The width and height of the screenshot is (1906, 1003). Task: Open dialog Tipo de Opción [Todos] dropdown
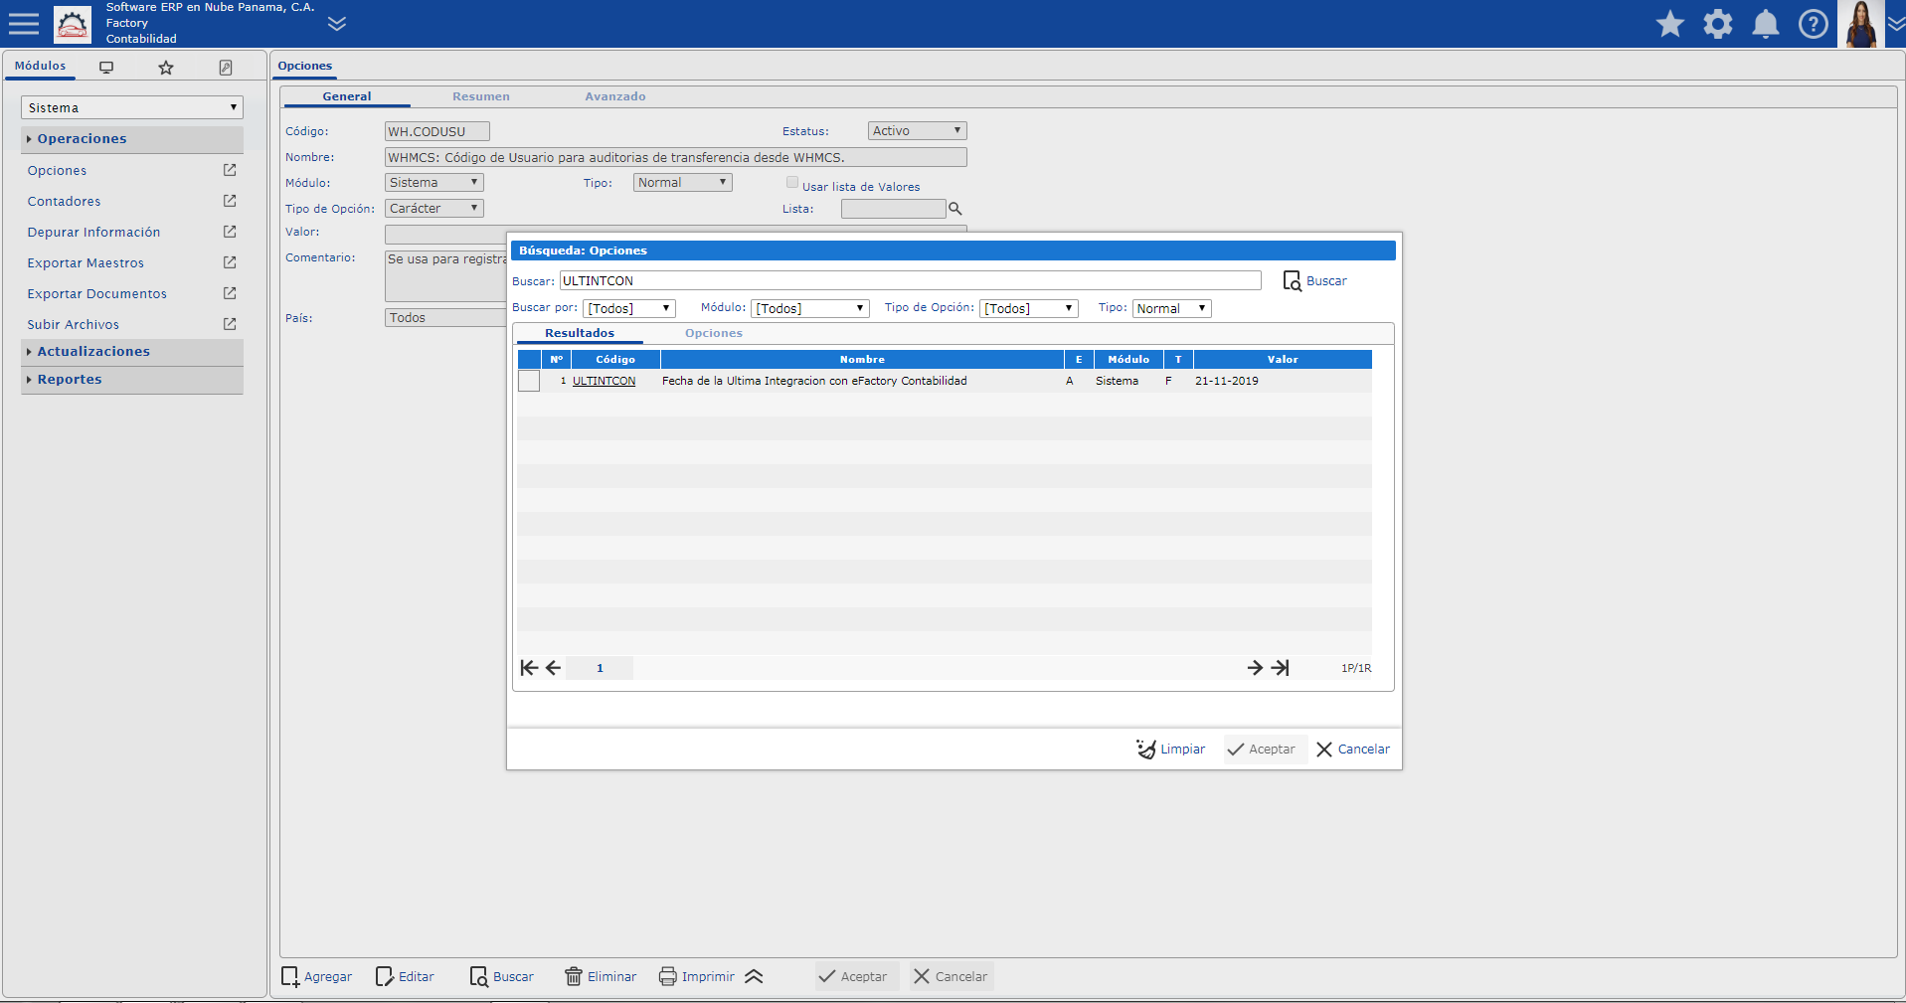[x=1028, y=309]
